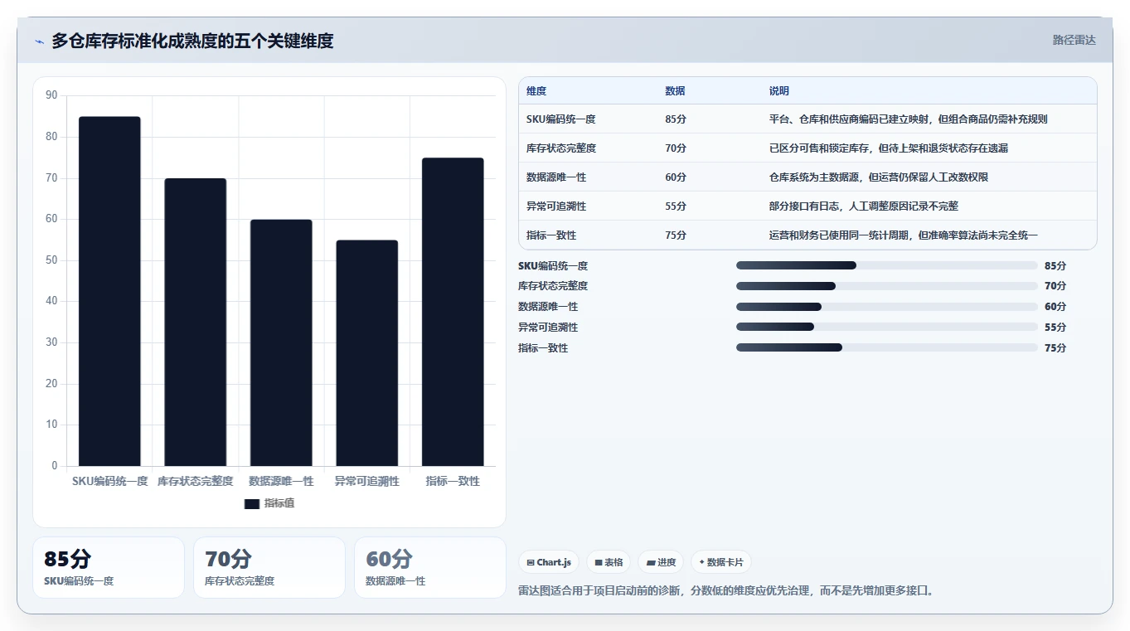
Task: Click the 指标一致性 bar in the chart
Action: (x=453, y=312)
